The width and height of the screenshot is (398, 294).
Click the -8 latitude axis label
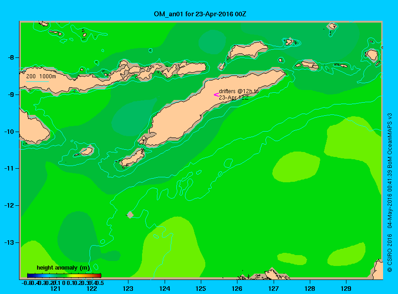(11, 57)
